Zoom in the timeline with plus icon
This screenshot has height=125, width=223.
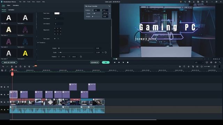215,66
